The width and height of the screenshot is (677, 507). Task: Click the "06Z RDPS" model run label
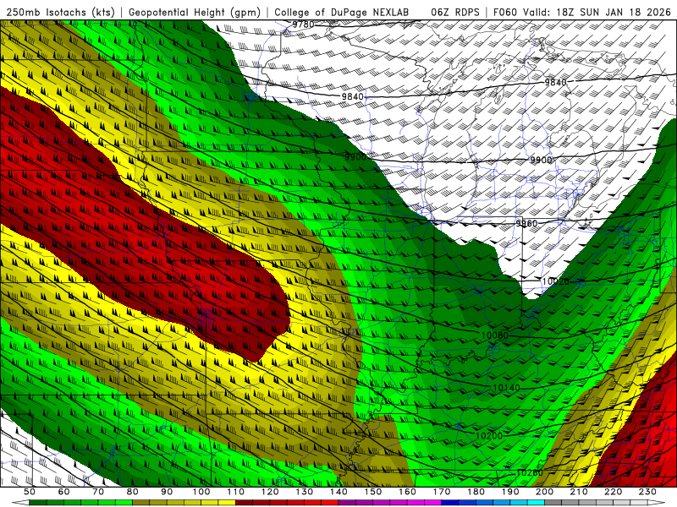[x=454, y=13]
